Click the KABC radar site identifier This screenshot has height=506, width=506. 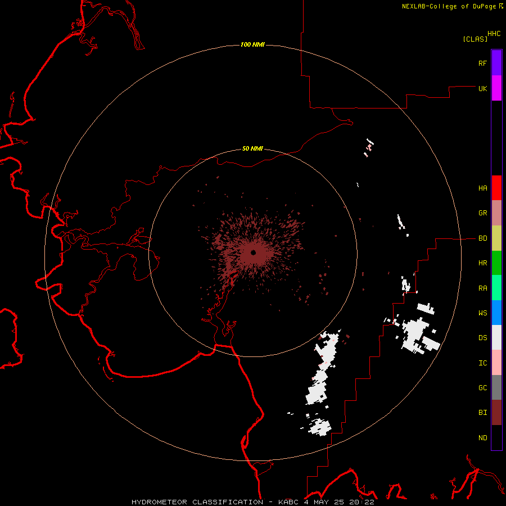pyautogui.click(x=288, y=502)
